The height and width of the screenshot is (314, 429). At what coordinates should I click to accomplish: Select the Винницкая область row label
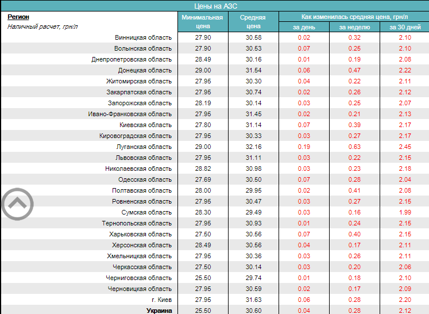pyautogui.click(x=143, y=37)
